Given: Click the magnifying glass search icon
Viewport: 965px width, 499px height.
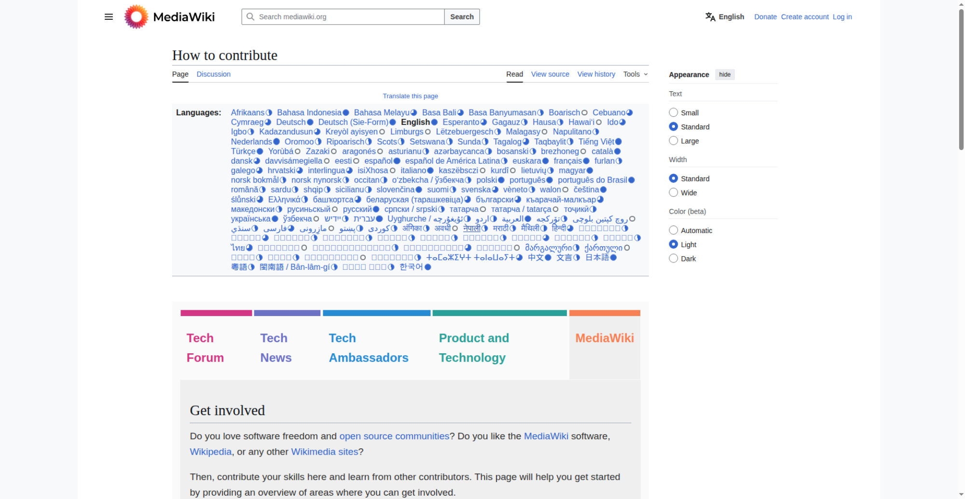Looking at the screenshot, I should pos(250,17).
